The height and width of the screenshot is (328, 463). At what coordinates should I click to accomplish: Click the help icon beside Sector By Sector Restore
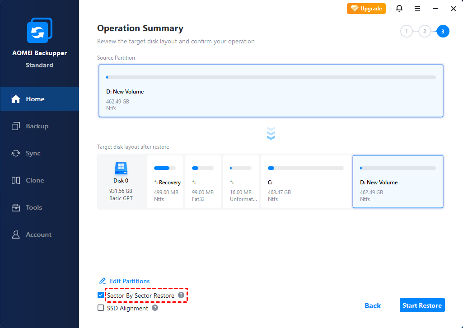pos(181,295)
